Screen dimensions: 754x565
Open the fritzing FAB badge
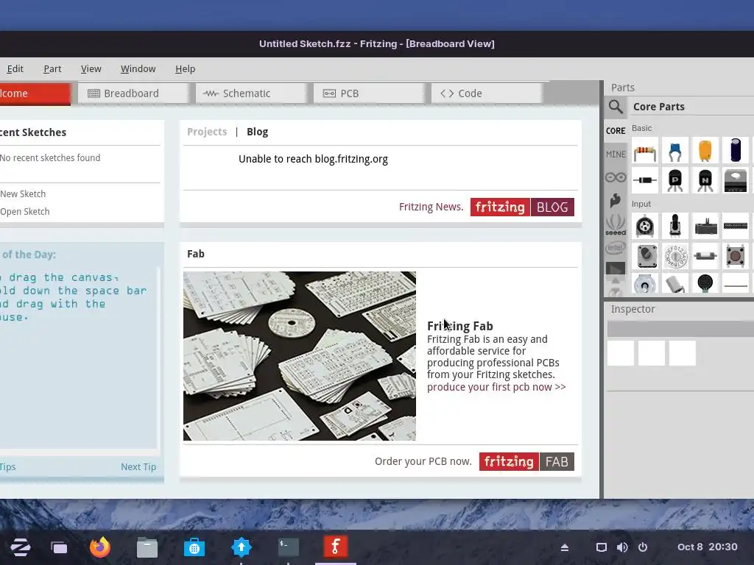pyautogui.click(x=526, y=462)
